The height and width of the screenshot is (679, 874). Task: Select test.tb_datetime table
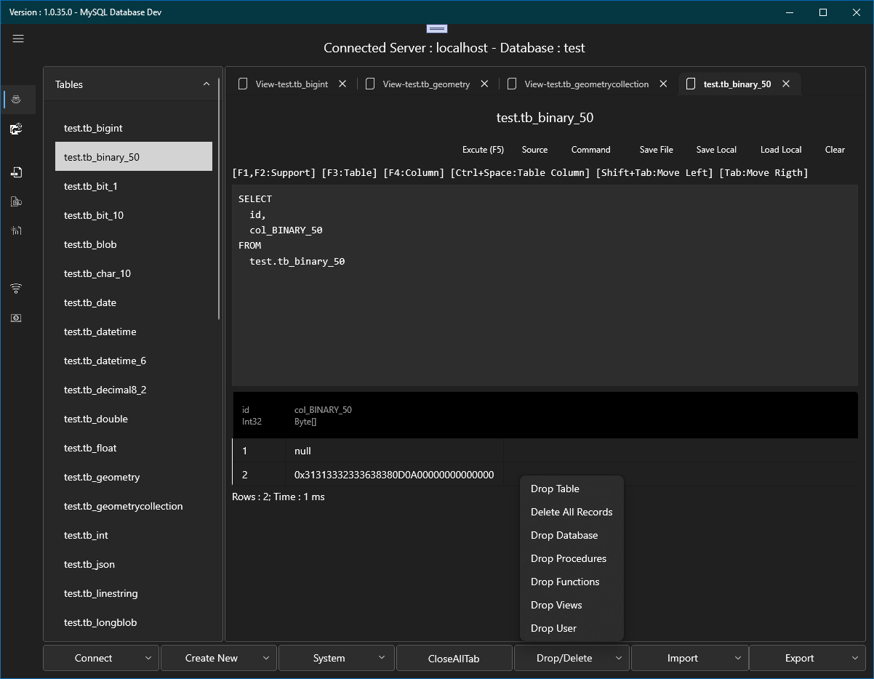134,332
